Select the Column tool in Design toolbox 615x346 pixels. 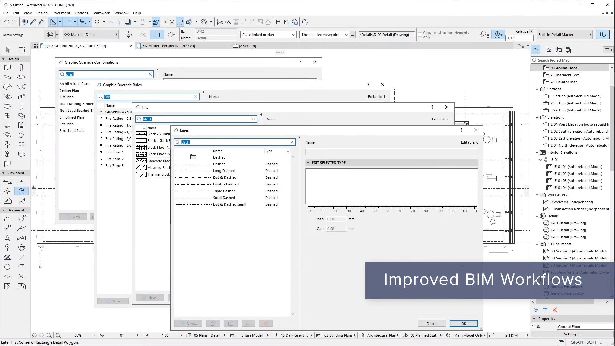coord(21,68)
